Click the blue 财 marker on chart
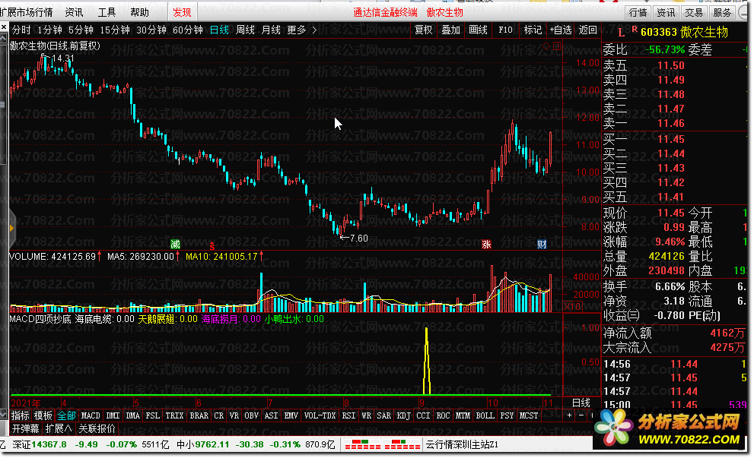 pos(542,245)
